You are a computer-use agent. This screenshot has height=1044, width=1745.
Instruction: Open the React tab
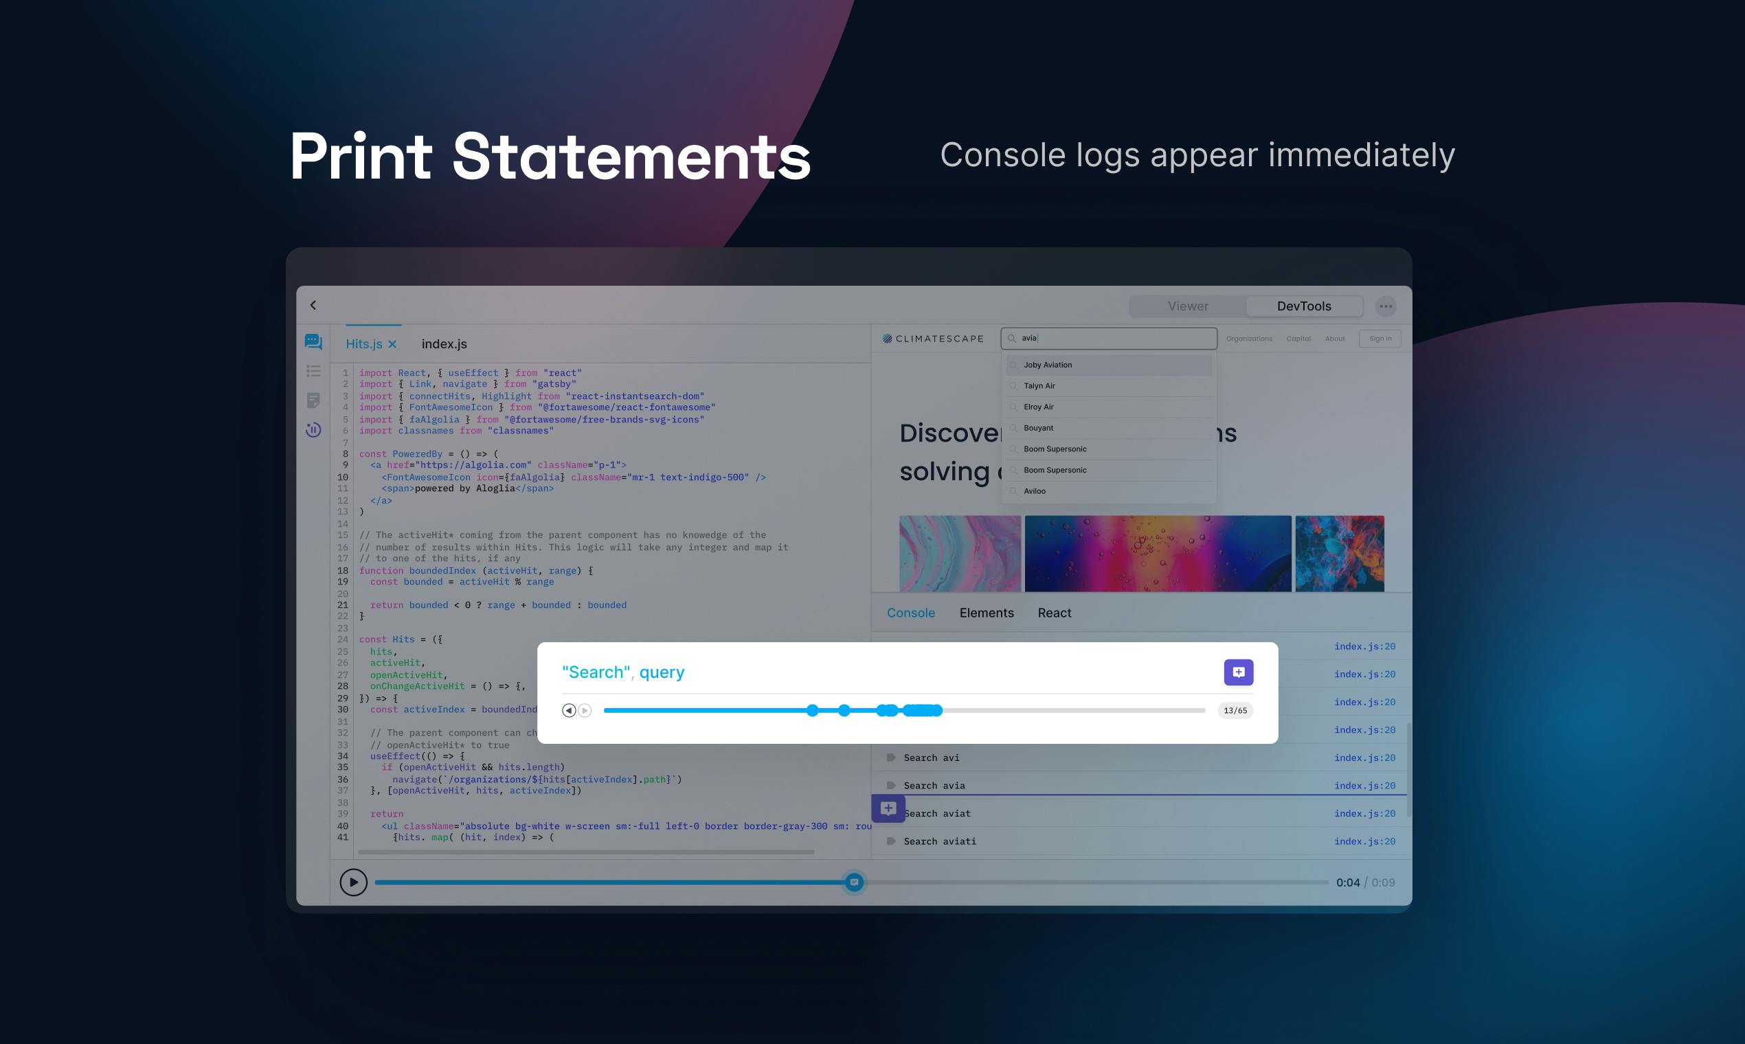[1054, 613]
